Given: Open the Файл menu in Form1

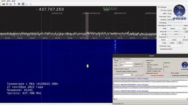Looking at the screenshot, I should [x=115, y=59].
